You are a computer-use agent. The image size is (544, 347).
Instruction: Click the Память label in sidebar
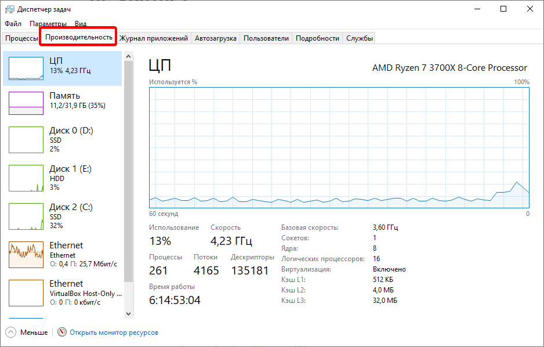[x=64, y=95]
